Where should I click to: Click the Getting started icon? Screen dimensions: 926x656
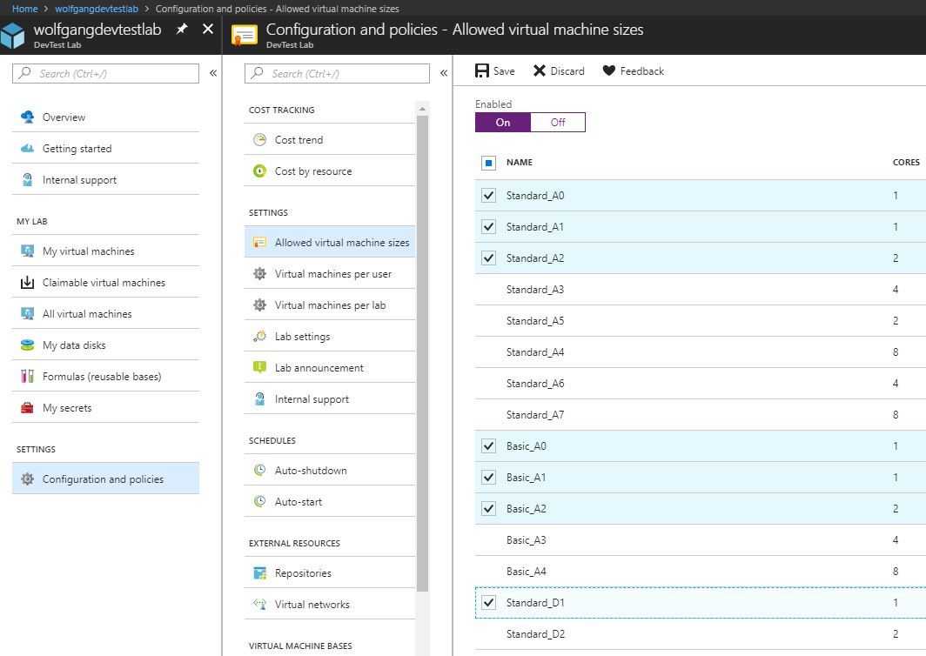coord(27,148)
